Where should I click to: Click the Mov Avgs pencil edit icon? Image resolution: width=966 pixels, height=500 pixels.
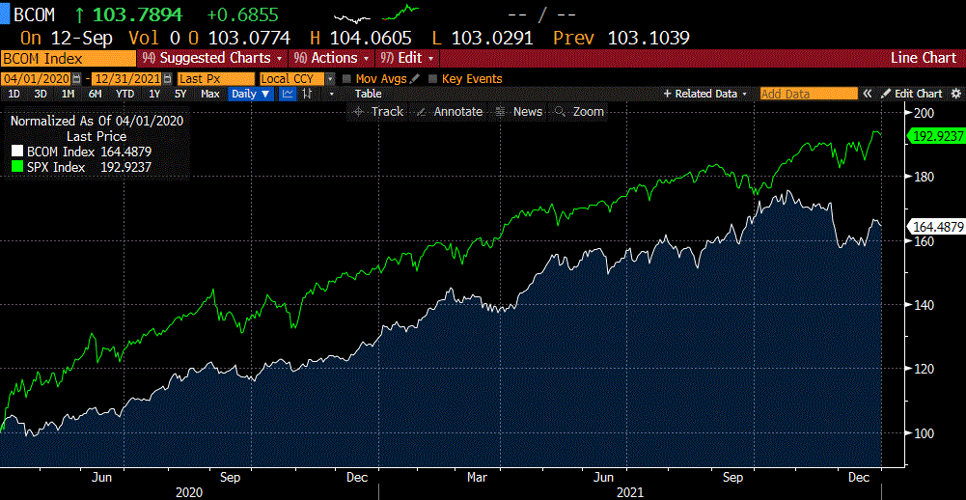[415, 79]
